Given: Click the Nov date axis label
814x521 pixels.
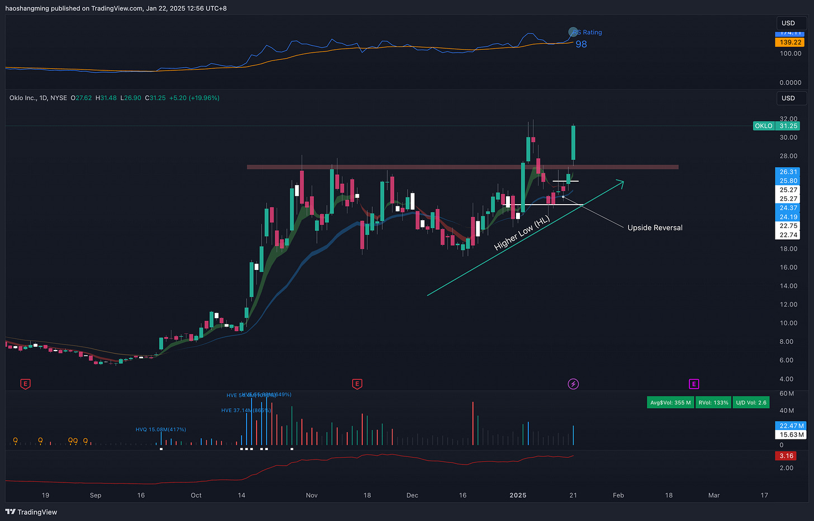Looking at the screenshot, I should pos(312,495).
